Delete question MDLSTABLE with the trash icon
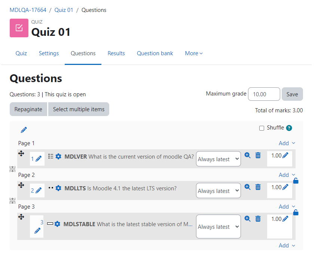This screenshot has width=315, height=256. (258, 219)
